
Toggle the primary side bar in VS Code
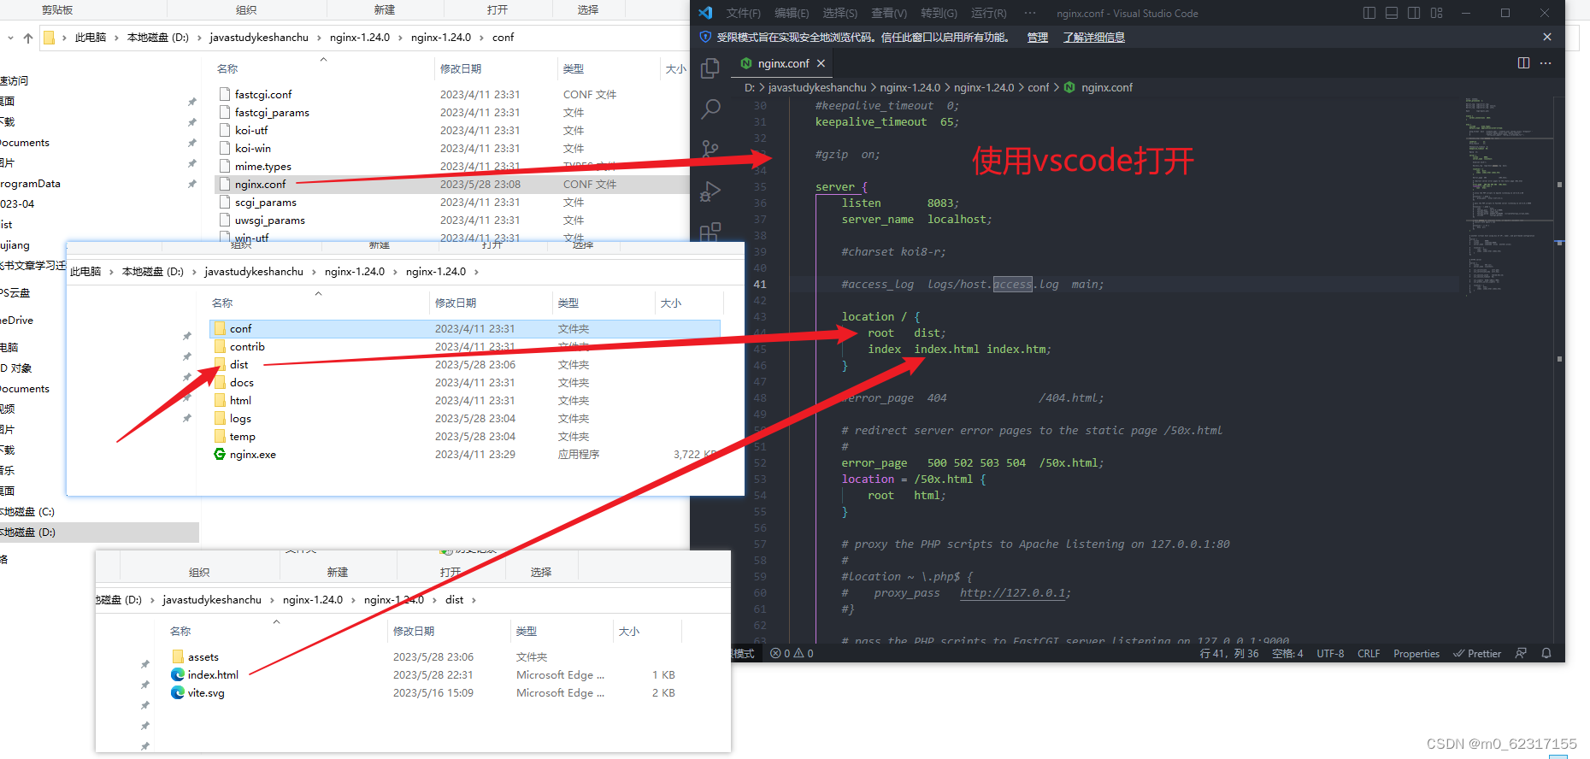click(x=1369, y=13)
